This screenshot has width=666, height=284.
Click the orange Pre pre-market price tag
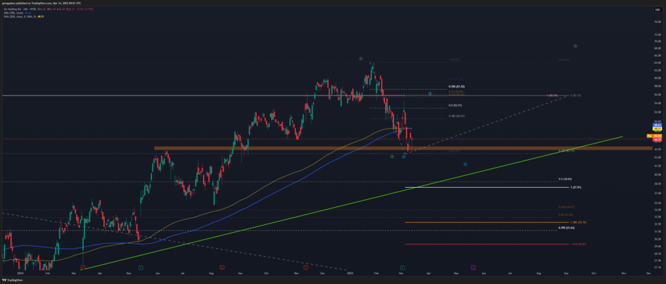click(x=648, y=136)
